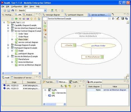The image size is (131, 112).
Task: Open the Views menu
Action: pyautogui.click(x=32, y=6)
